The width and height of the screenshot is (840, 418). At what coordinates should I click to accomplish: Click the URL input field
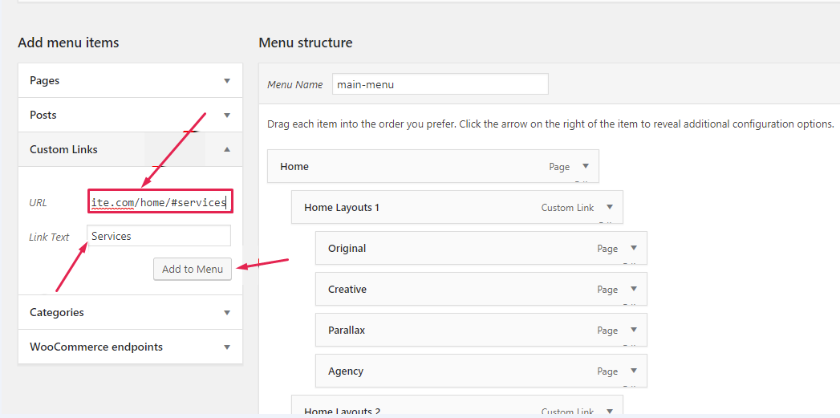(x=160, y=202)
